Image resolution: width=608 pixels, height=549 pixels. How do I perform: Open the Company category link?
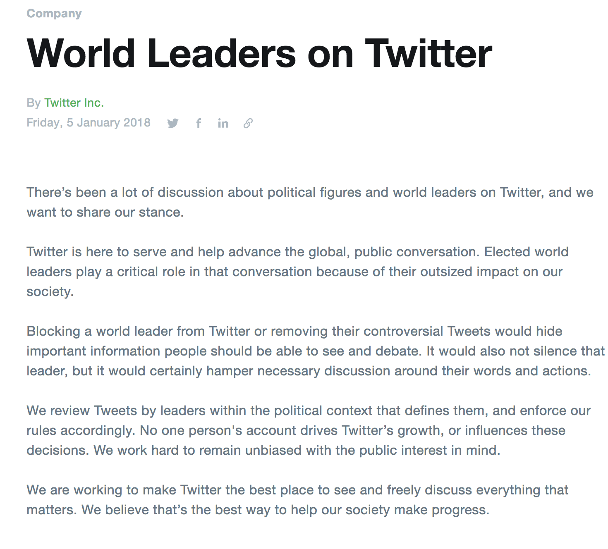click(54, 14)
